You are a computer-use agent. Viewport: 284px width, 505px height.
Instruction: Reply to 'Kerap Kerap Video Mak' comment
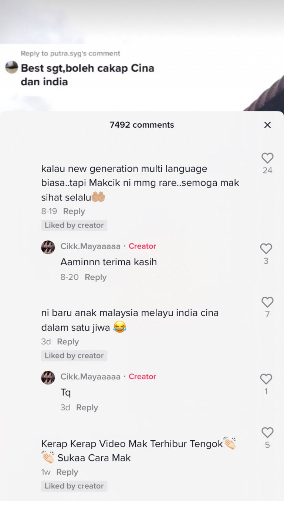[67, 472]
